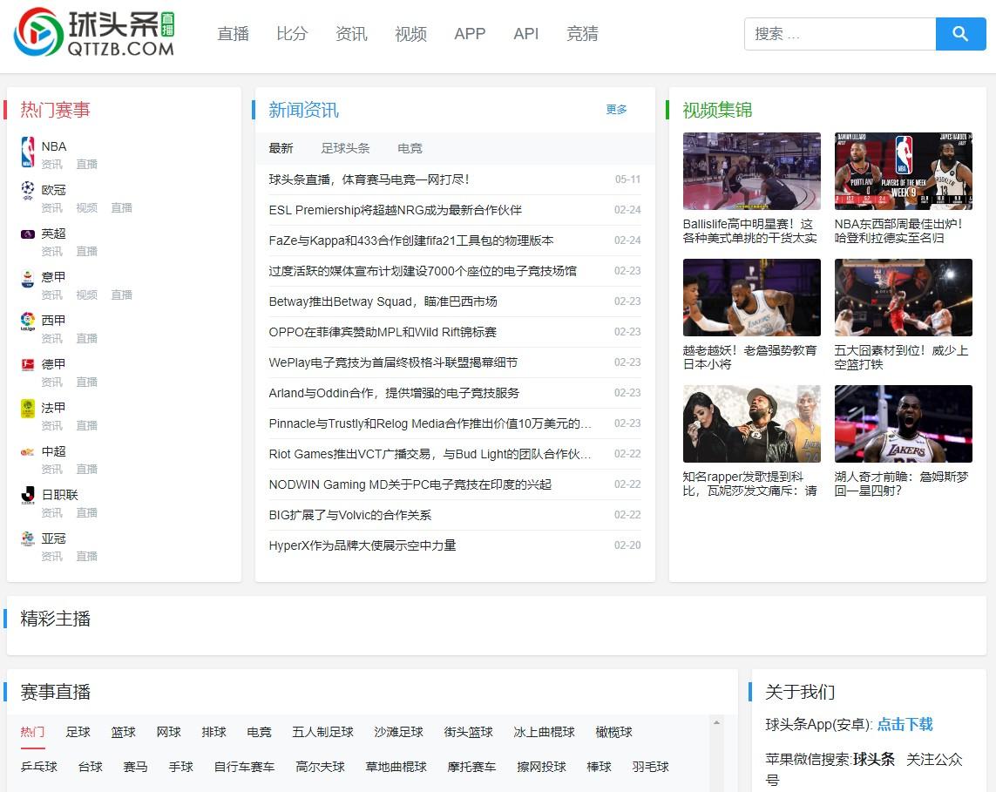Click the 点击下载 app download link
The height and width of the screenshot is (792, 996).
click(x=905, y=724)
